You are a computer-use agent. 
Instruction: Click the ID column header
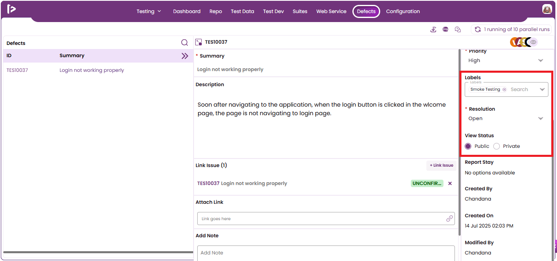point(9,56)
